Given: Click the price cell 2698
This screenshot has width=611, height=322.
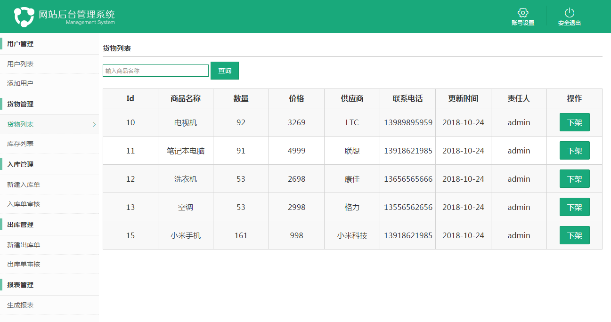Looking at the screenshot, I should (x=296, y=179).
